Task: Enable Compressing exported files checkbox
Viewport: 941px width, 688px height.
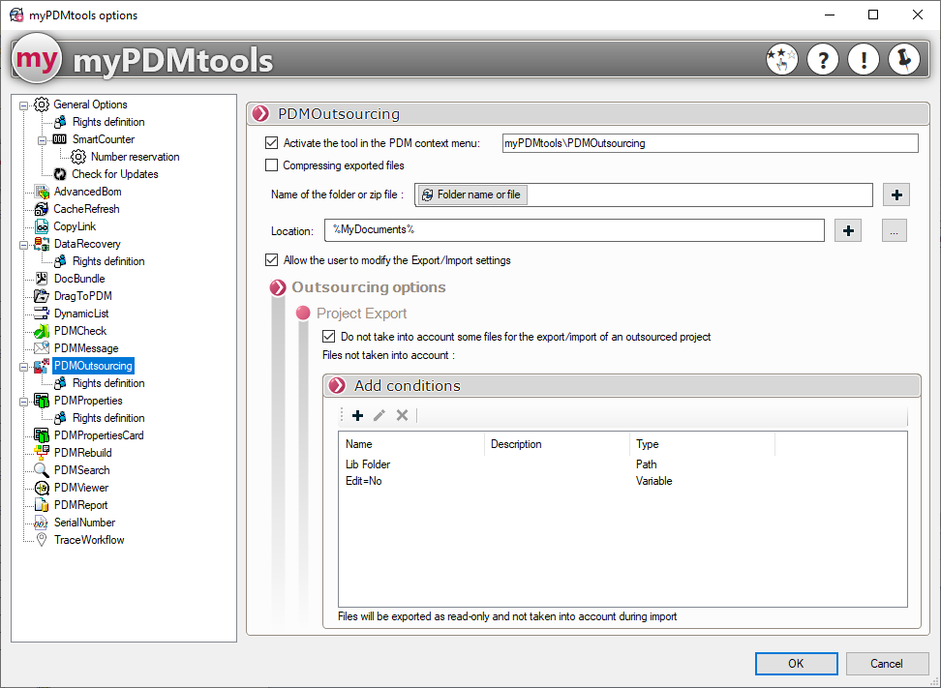Action: pos(271,165)
